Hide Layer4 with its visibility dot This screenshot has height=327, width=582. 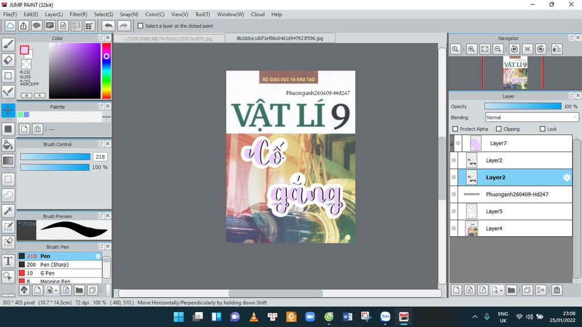point(454,228)
